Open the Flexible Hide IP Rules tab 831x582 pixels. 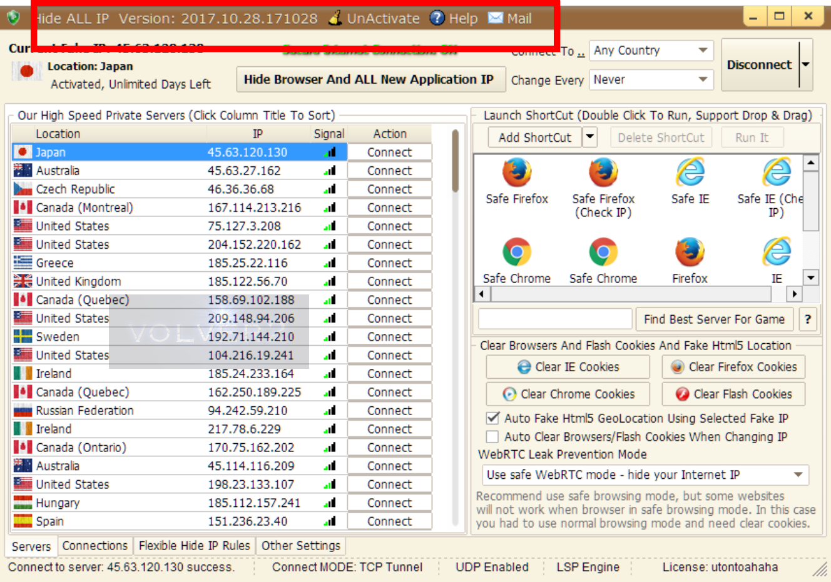tap(195, 546)
